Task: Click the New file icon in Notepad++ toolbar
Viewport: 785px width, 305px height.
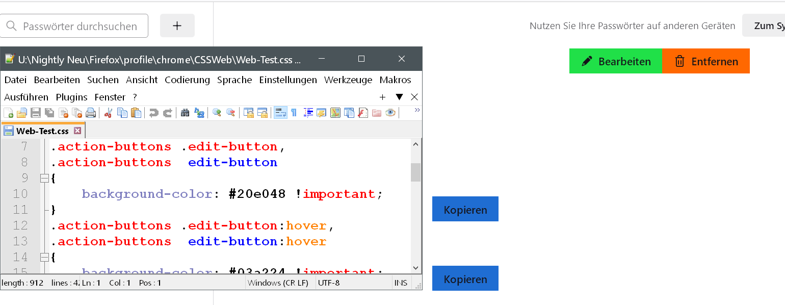Action: click(9, 113)
